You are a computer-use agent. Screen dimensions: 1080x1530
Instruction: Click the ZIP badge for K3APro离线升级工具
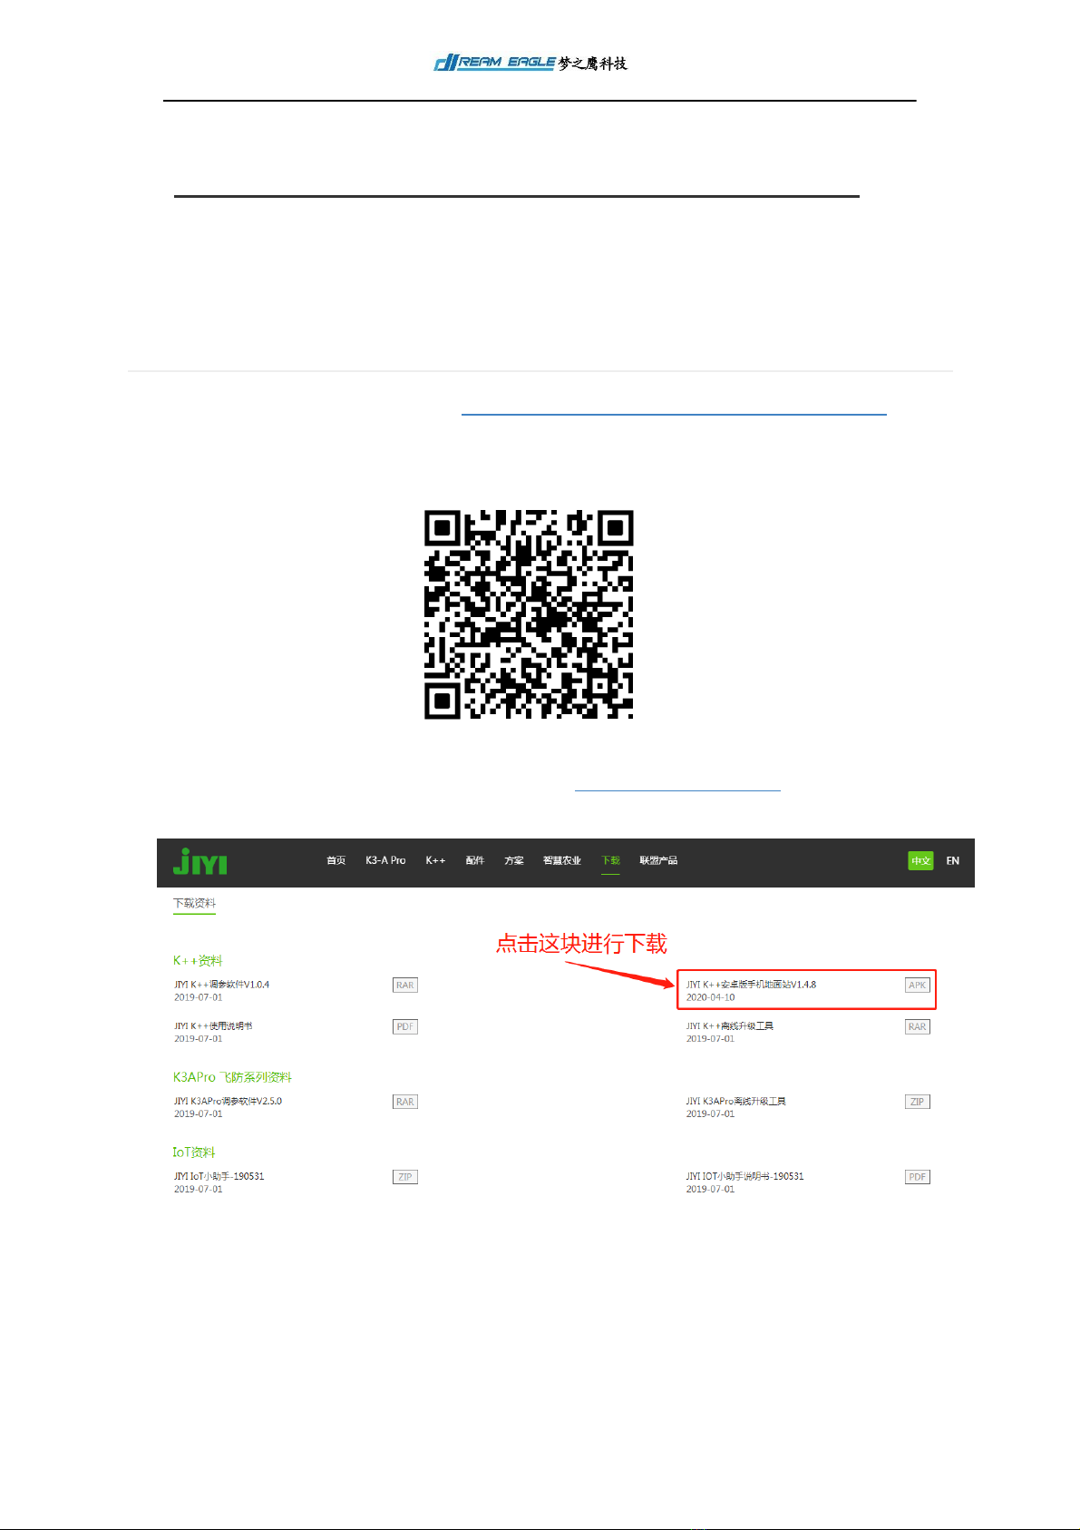pos(918,1103)
